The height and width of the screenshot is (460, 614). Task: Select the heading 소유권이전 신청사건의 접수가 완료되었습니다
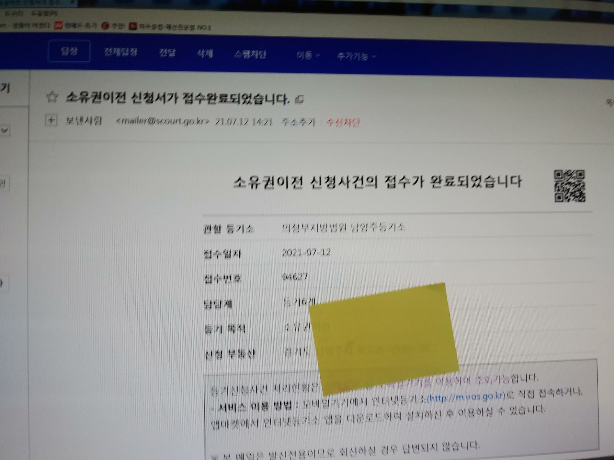(x=377, y=182)
